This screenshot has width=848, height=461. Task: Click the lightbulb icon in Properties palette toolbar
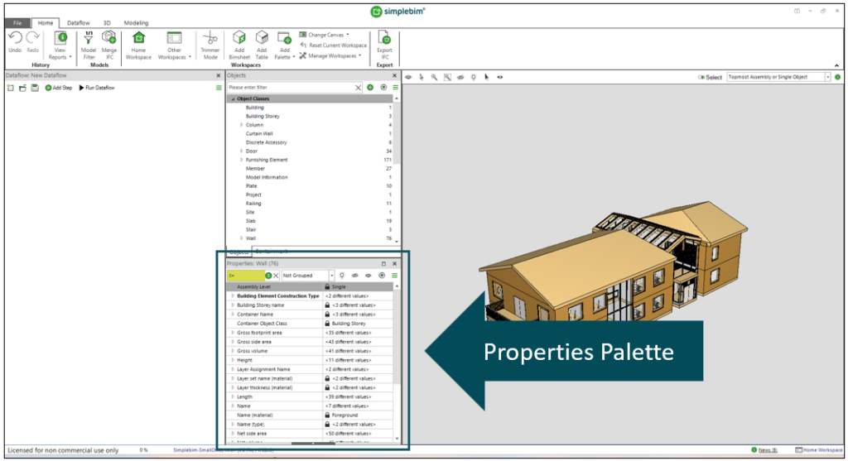click(x=342, y=275)
